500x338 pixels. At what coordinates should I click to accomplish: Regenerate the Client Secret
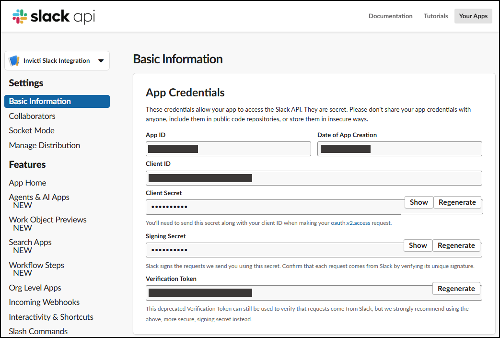tap(457, 202)
